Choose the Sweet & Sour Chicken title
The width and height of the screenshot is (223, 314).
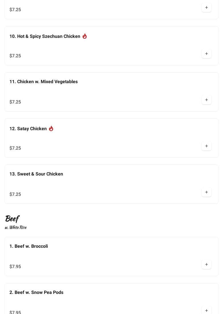[x=36, y=174]
